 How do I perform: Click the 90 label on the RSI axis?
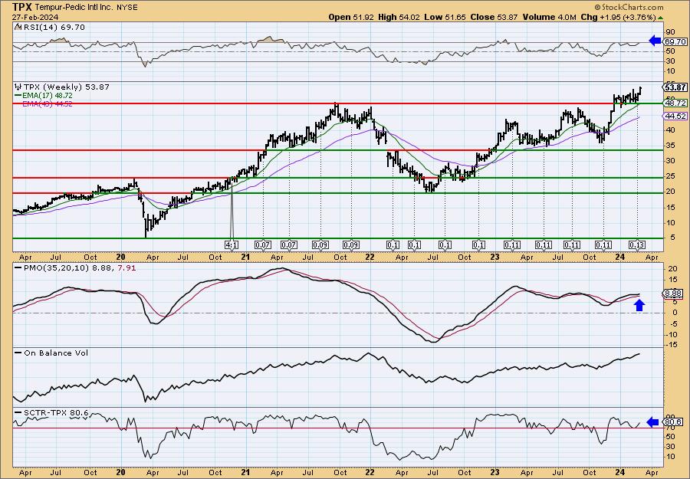tap(670, 32)
